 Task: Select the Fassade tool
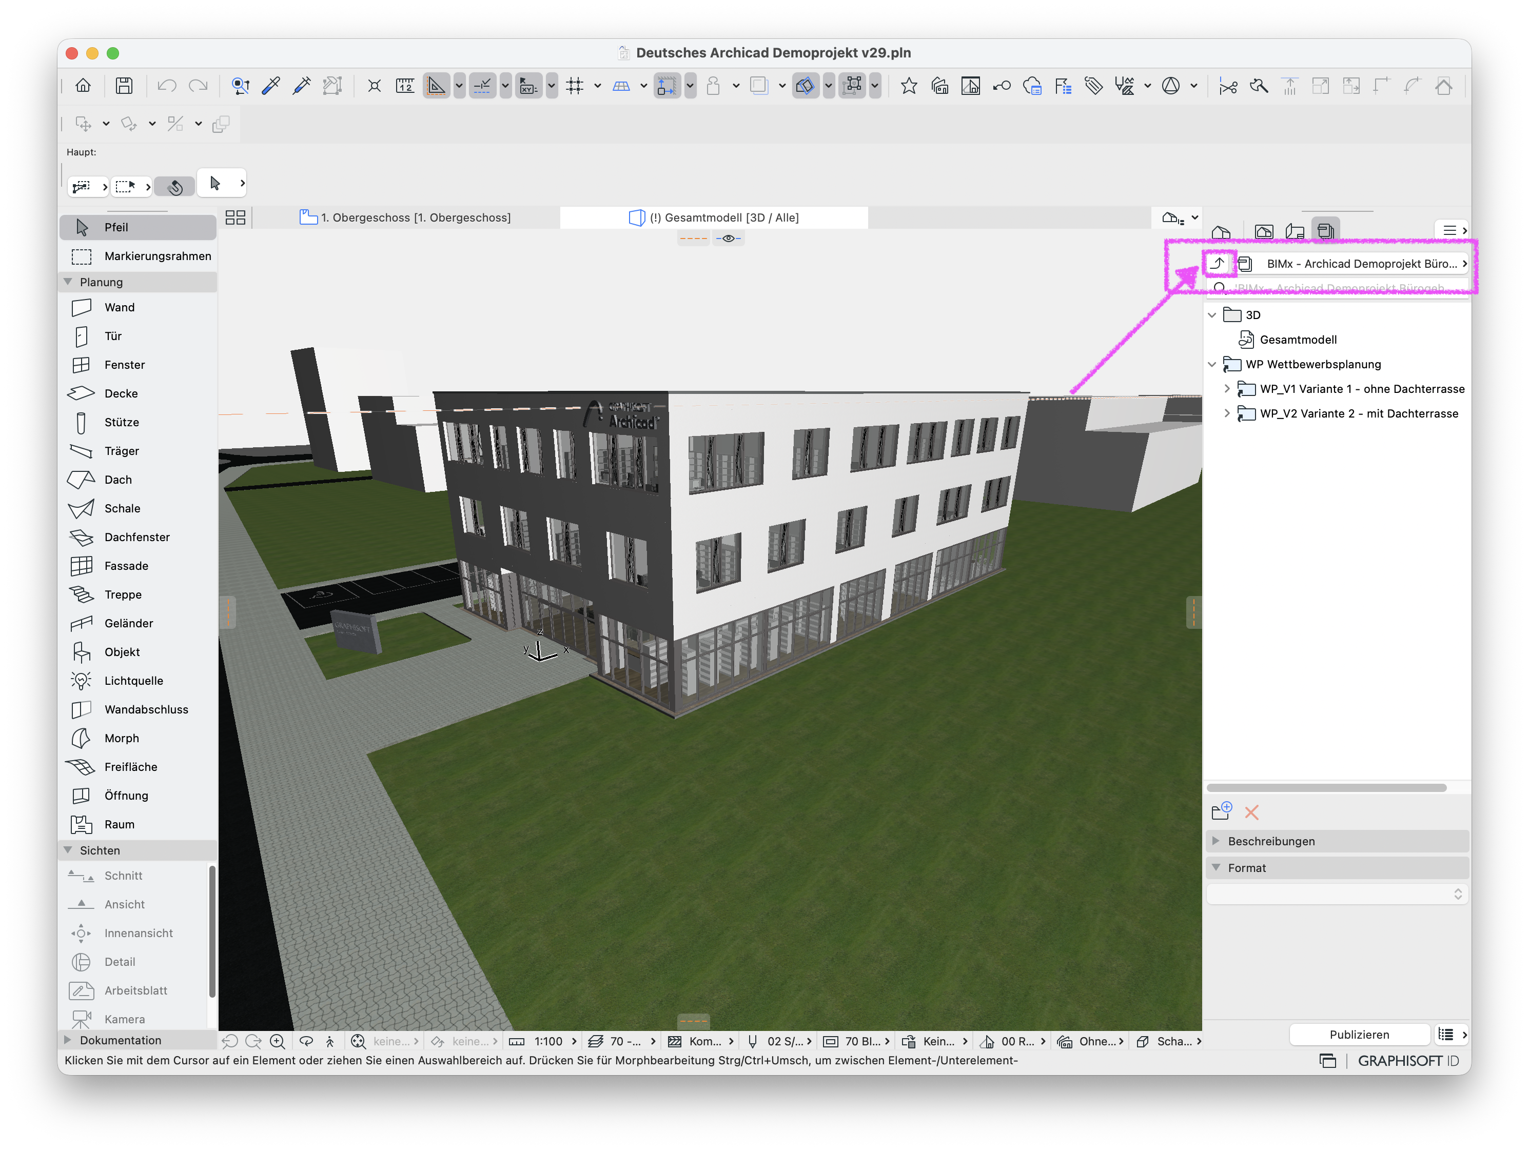138,566
